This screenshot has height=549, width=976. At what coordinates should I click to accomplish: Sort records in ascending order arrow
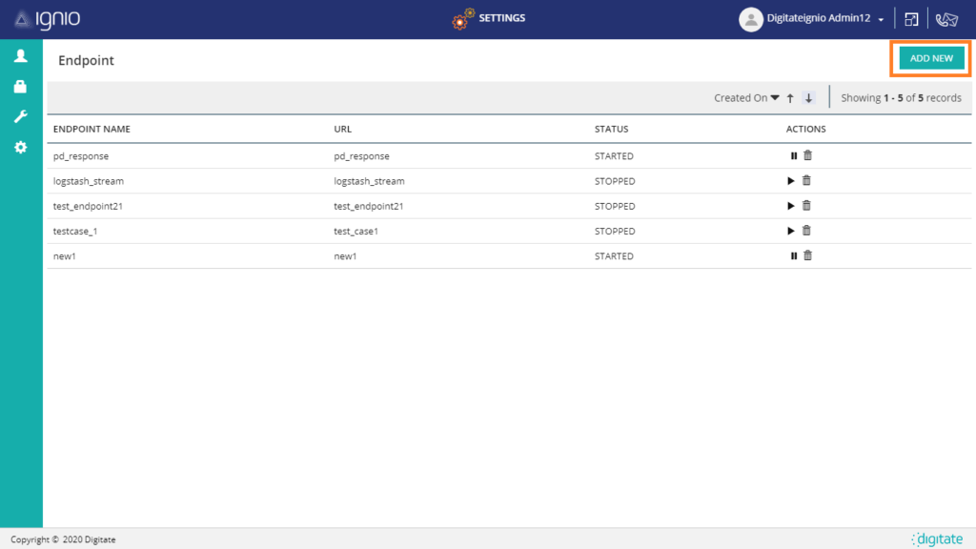tap(790, 98)
